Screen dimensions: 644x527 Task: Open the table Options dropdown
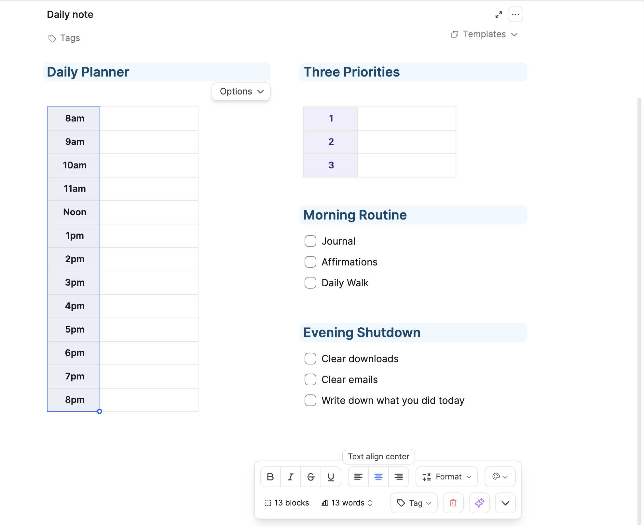pos(241,92)
